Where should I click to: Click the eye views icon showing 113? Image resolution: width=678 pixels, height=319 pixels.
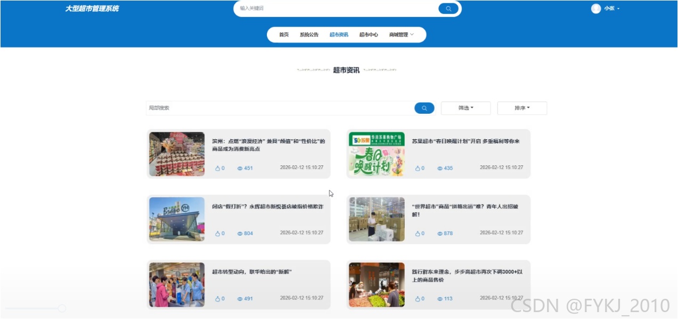coord(440,299)
